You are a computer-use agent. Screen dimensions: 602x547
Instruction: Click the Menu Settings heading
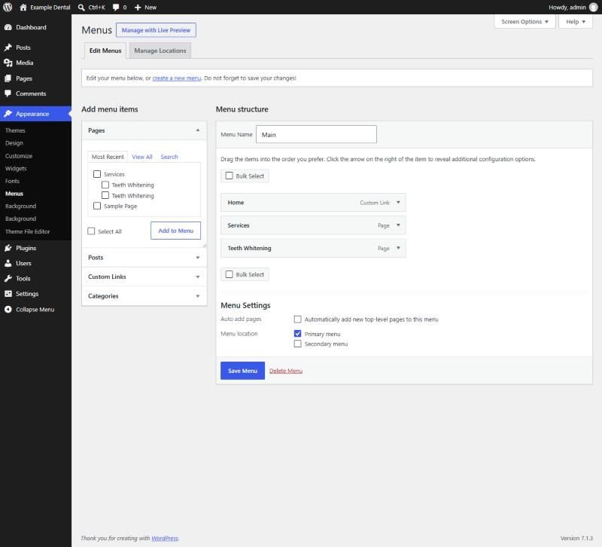click(246, 305)
